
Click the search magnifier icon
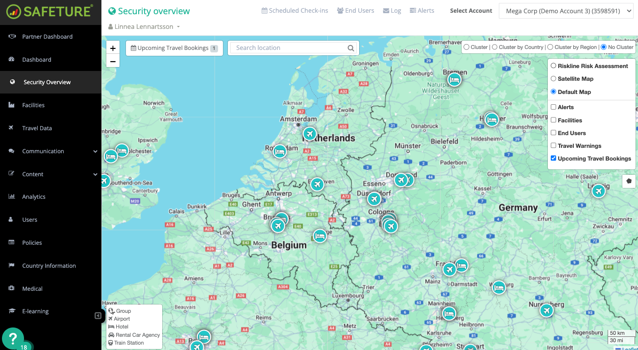(351, 48)
